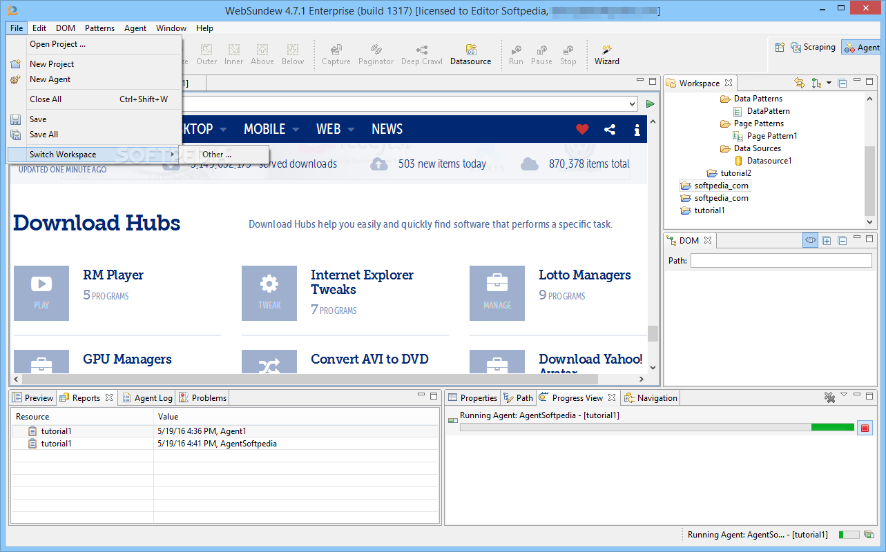Click the info icon on web page

tap(637, 129)
